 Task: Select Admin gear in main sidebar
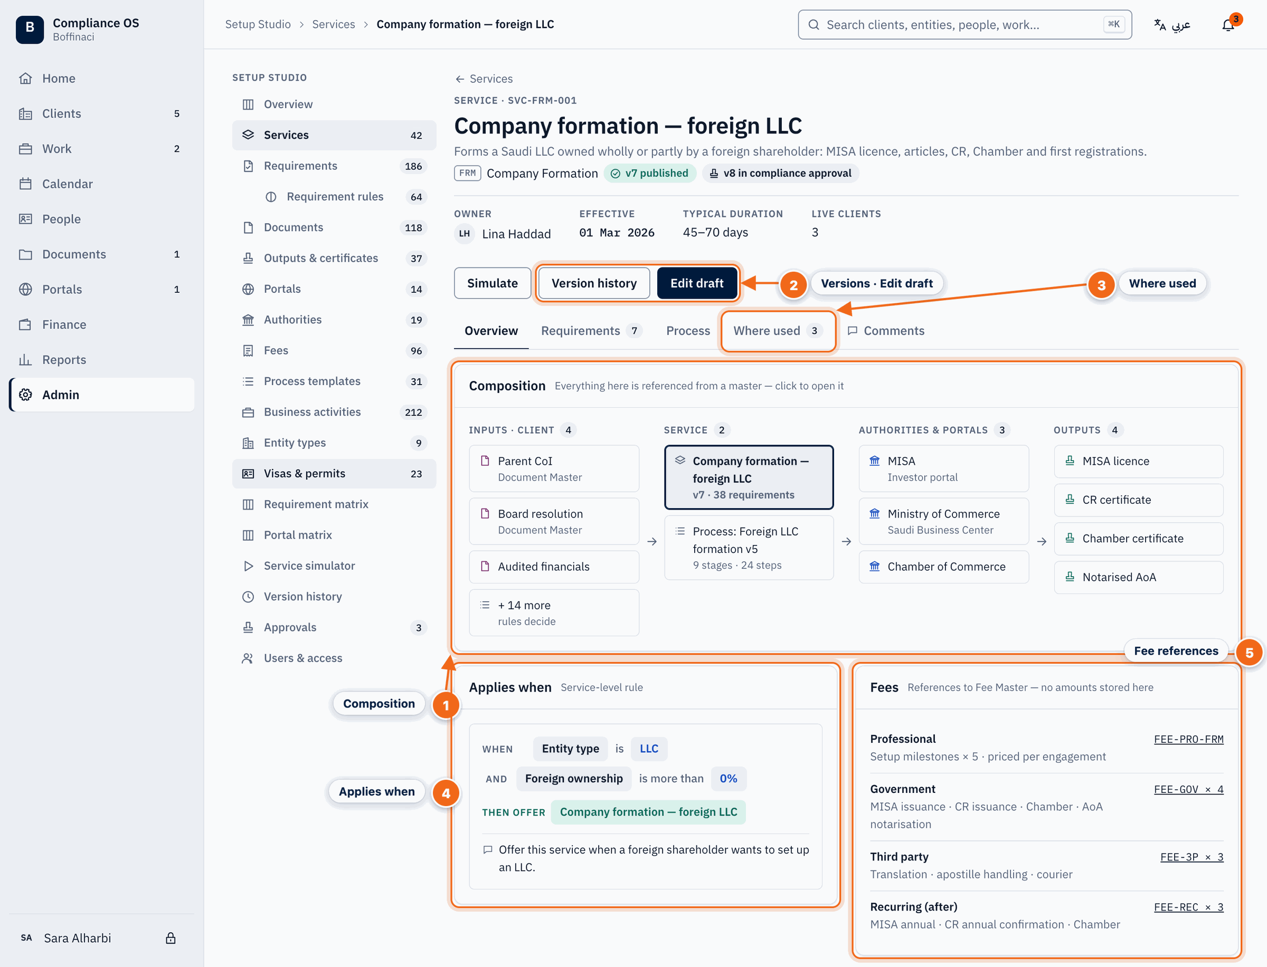point(101,394)
